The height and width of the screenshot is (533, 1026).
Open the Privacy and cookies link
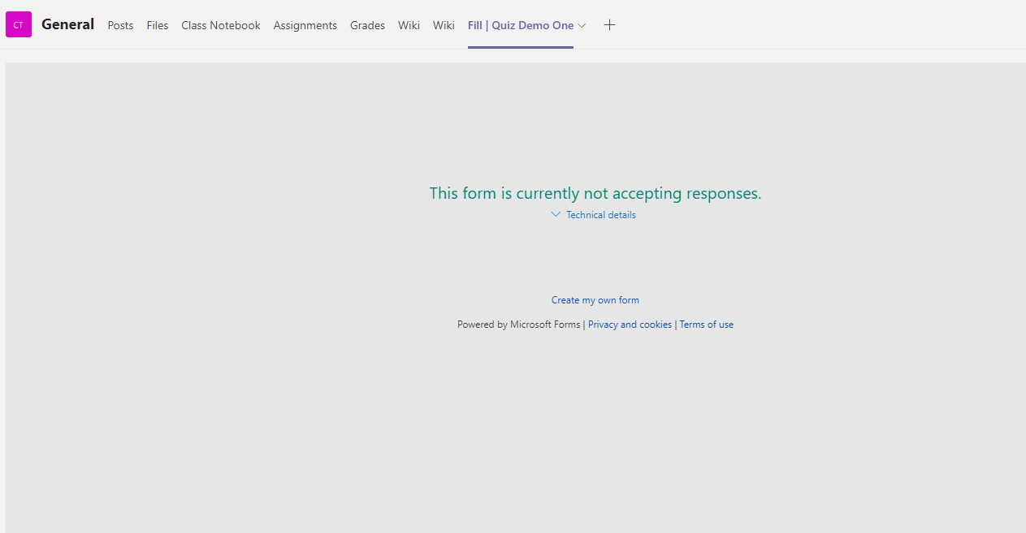coord(630,325)
